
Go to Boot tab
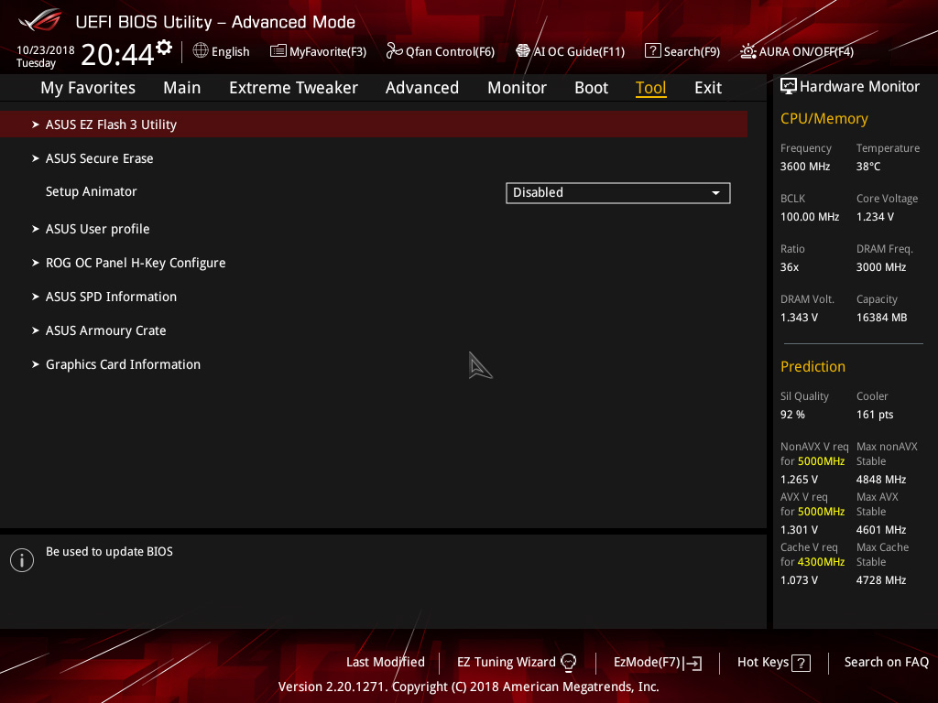(x=591, y=88)
